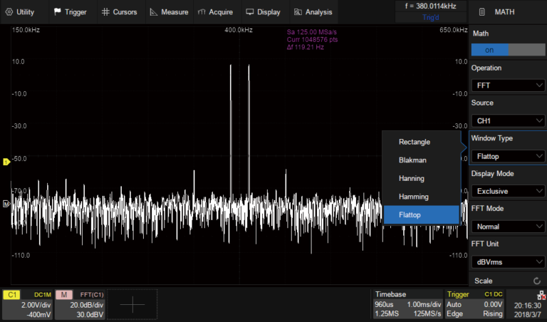Screen dimensions: 547x322
Task: Toggle the Math on/off switch
Action: click(507, 50)
